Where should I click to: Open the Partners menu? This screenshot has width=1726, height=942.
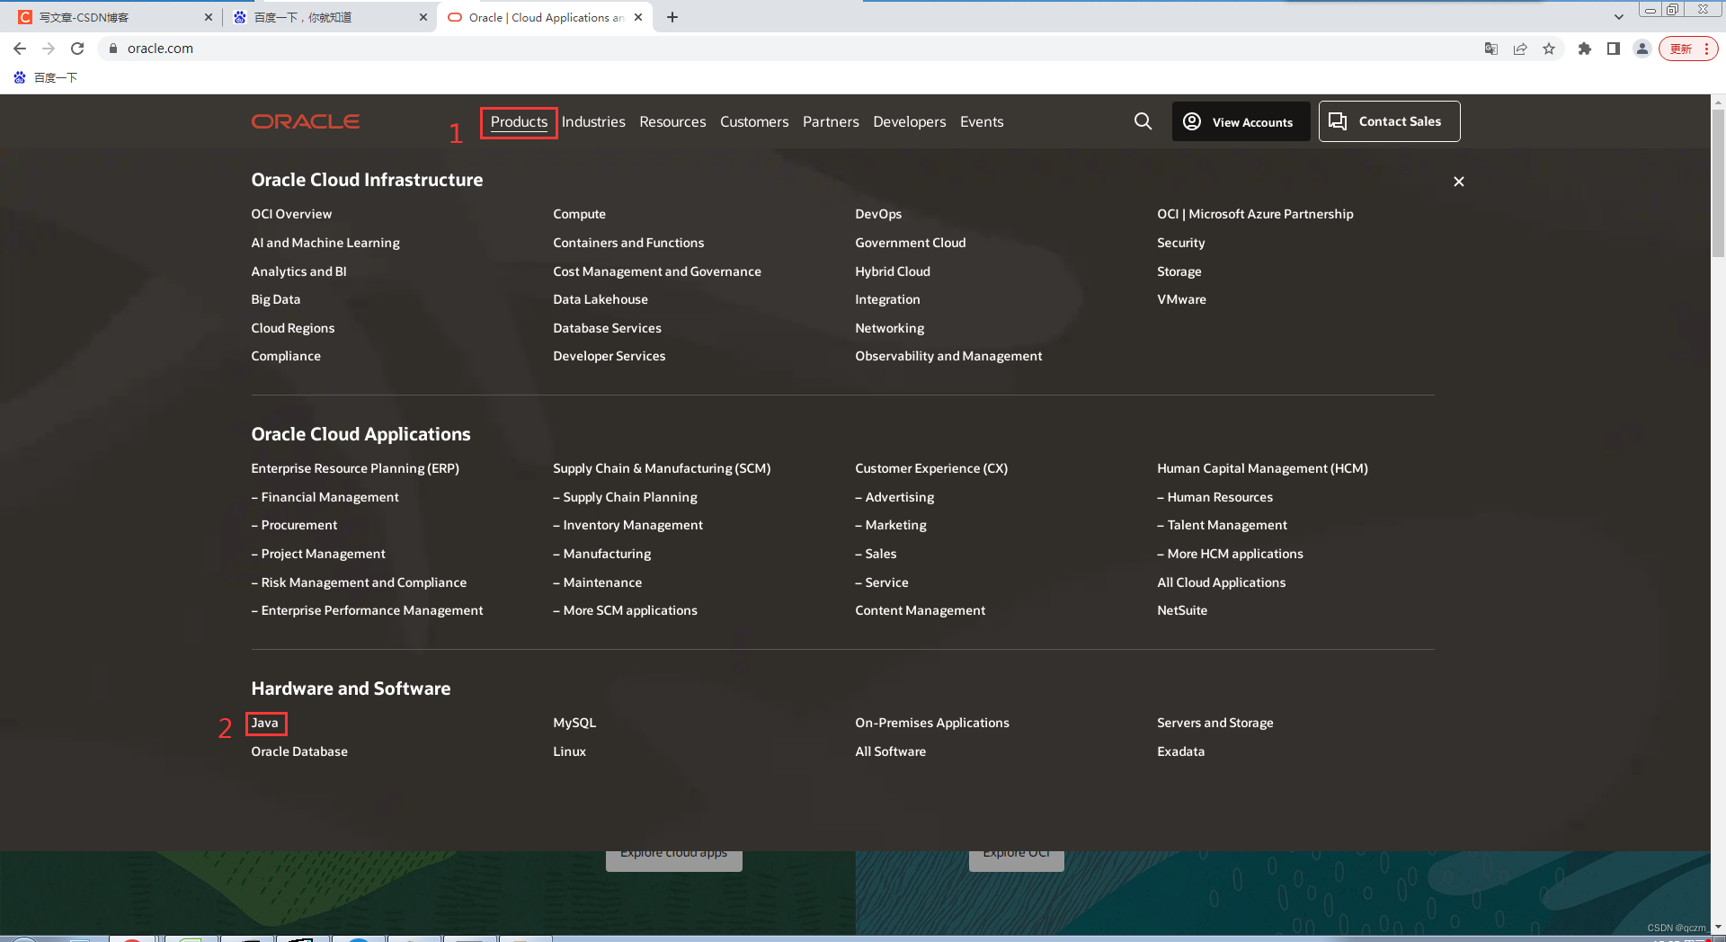click(x=831, y=122)
